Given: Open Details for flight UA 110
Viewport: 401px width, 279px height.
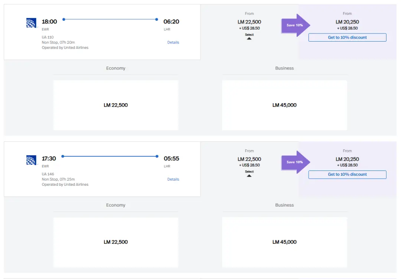Looking at the screenshot, I should [x=173, y=42].
